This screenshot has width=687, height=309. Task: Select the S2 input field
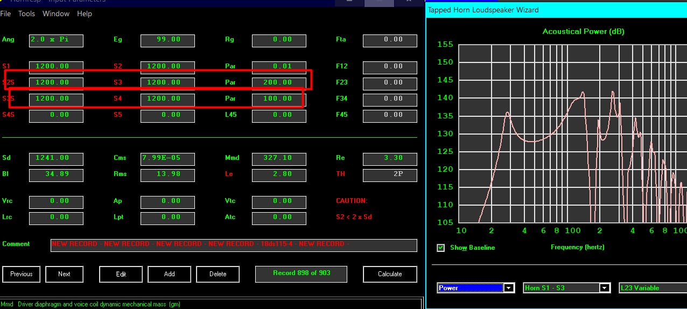coord(168,67)
